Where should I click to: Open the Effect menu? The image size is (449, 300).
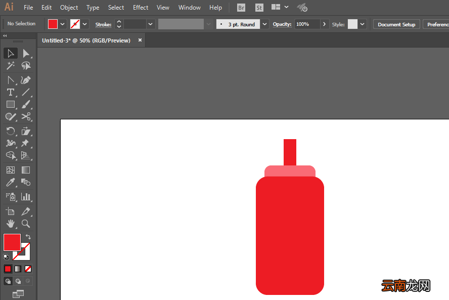click(141, 8)
